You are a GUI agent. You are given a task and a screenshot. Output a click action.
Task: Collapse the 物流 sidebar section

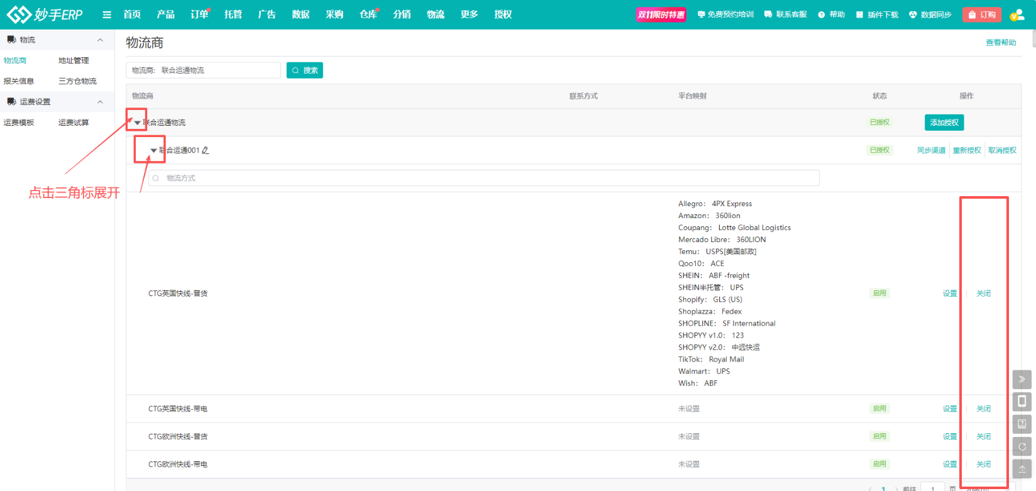coord(100,40)
